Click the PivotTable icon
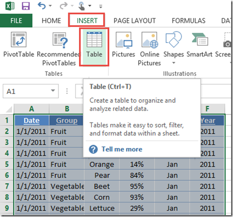Image resolution: width=233 pixels, height=217 pixels. click(19, 45)
